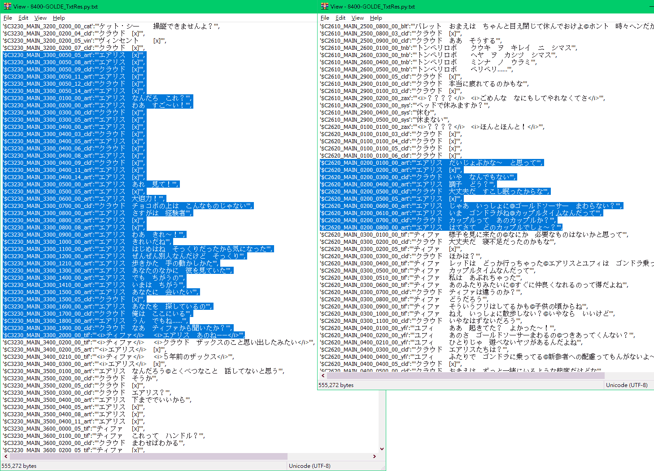
Task: Click 'Unicode (UTF-8)' in the right window status bar
Action: (x=627, y=385)
